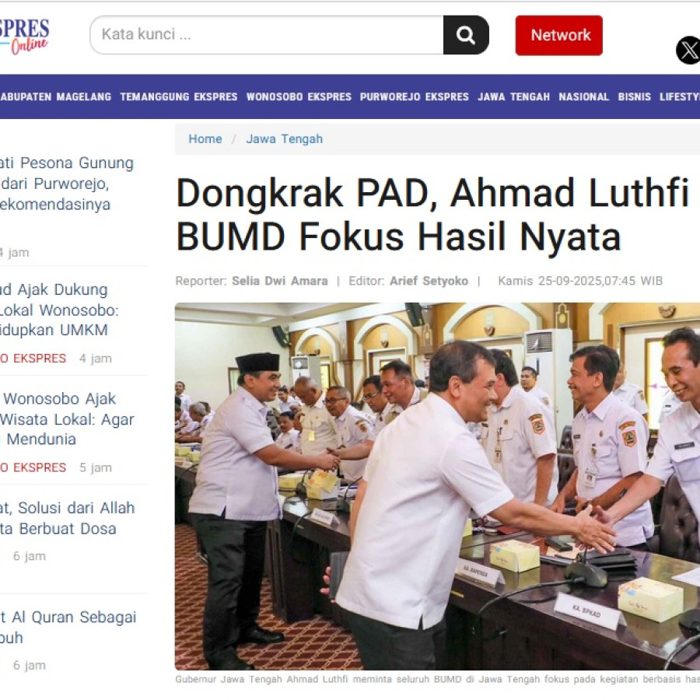Open sidebar article about Wisata Lokal Mendunia
Viewport: 700px width, 700px height.
click(67, 418)
